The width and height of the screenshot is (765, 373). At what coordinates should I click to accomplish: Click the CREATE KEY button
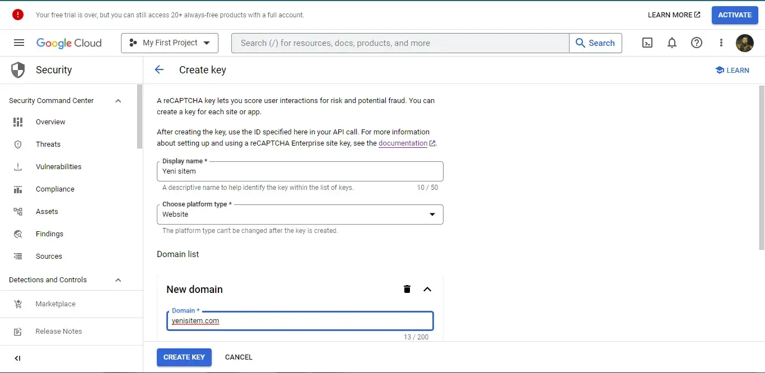[184, 357]
